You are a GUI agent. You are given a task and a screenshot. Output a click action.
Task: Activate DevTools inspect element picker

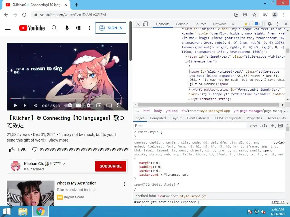[x=138, y=24]
